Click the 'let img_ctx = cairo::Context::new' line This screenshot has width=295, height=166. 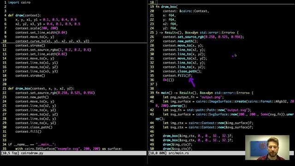pyautogui.click(x=208, y=123)
